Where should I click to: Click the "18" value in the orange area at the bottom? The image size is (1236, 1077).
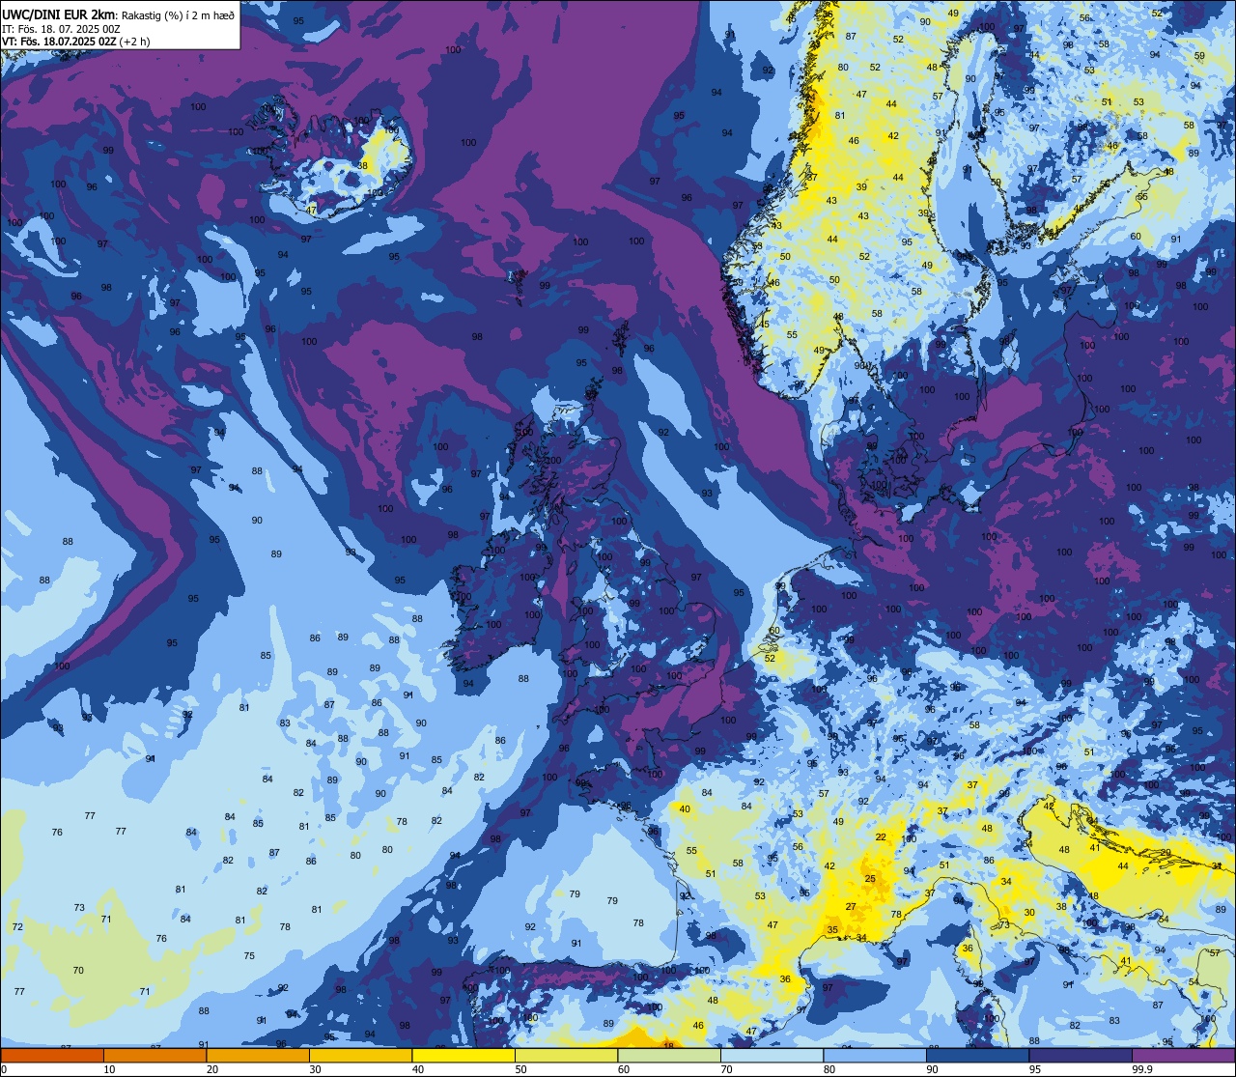(x=669, y=1046)
